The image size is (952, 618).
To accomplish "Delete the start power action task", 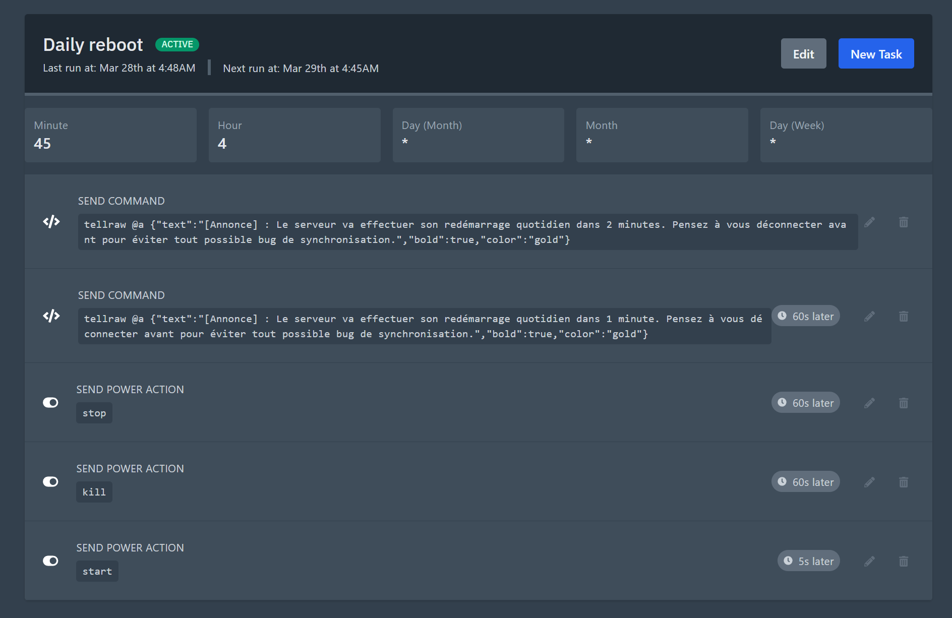I will point(904,561).
